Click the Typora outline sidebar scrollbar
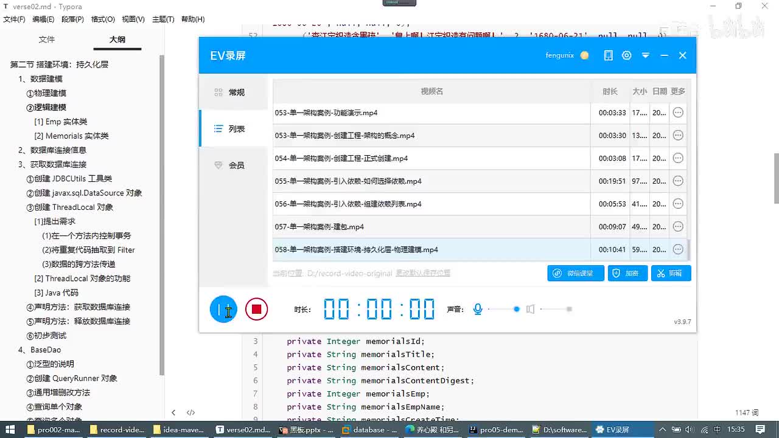Screen dimensions: 779x438 [x=162, y=214]
